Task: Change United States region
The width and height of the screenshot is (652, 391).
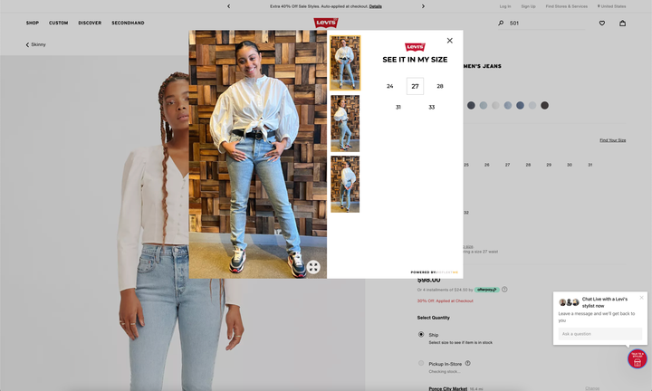Action: 611,6
